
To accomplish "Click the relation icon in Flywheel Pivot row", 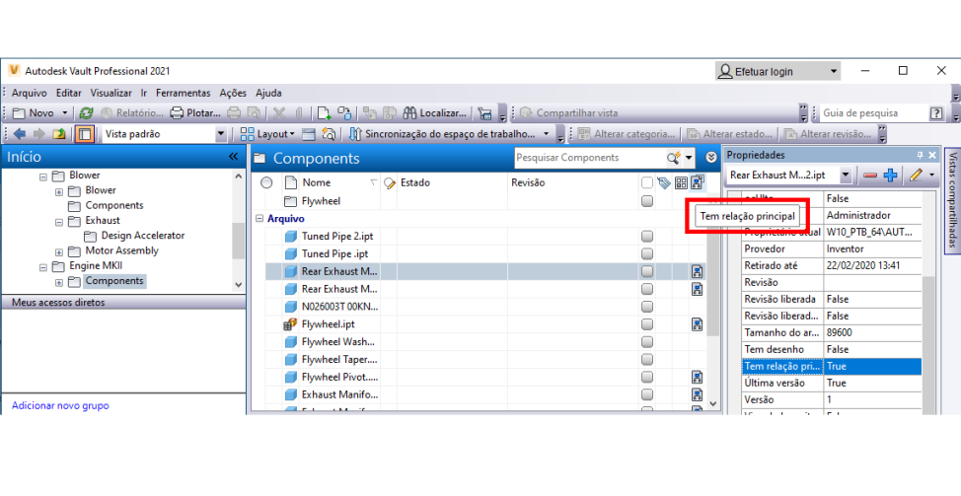I will coord(697,378).
